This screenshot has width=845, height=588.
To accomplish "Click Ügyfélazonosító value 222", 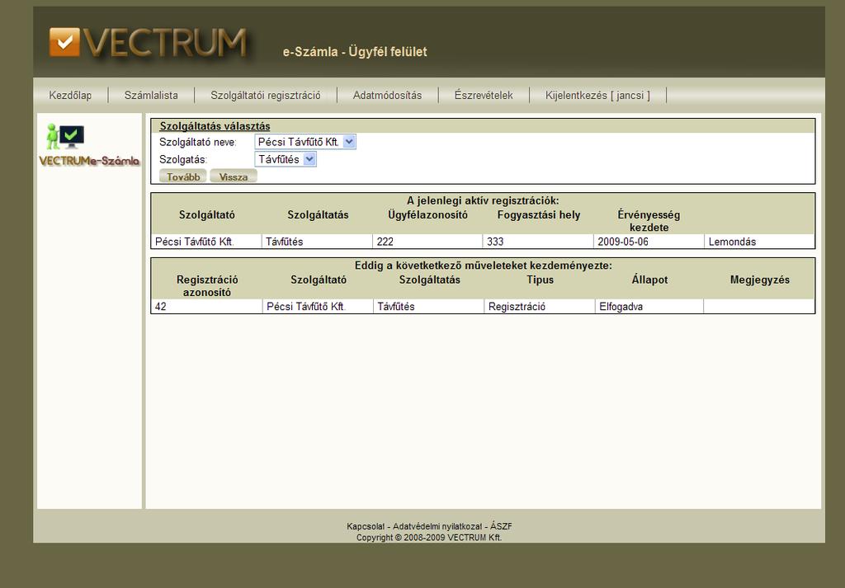I will tap(427, 242).
